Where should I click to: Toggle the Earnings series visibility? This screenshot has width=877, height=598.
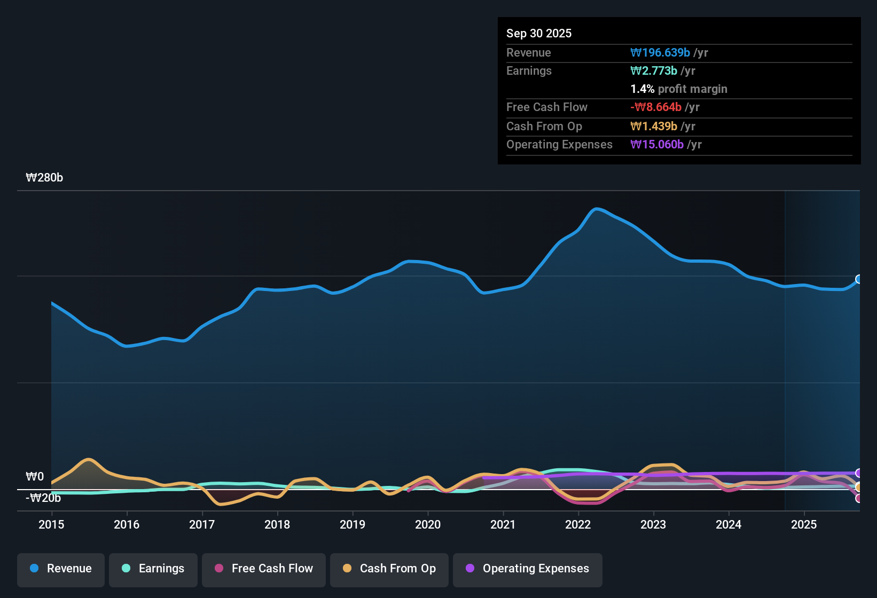click(x=153, y=569)
